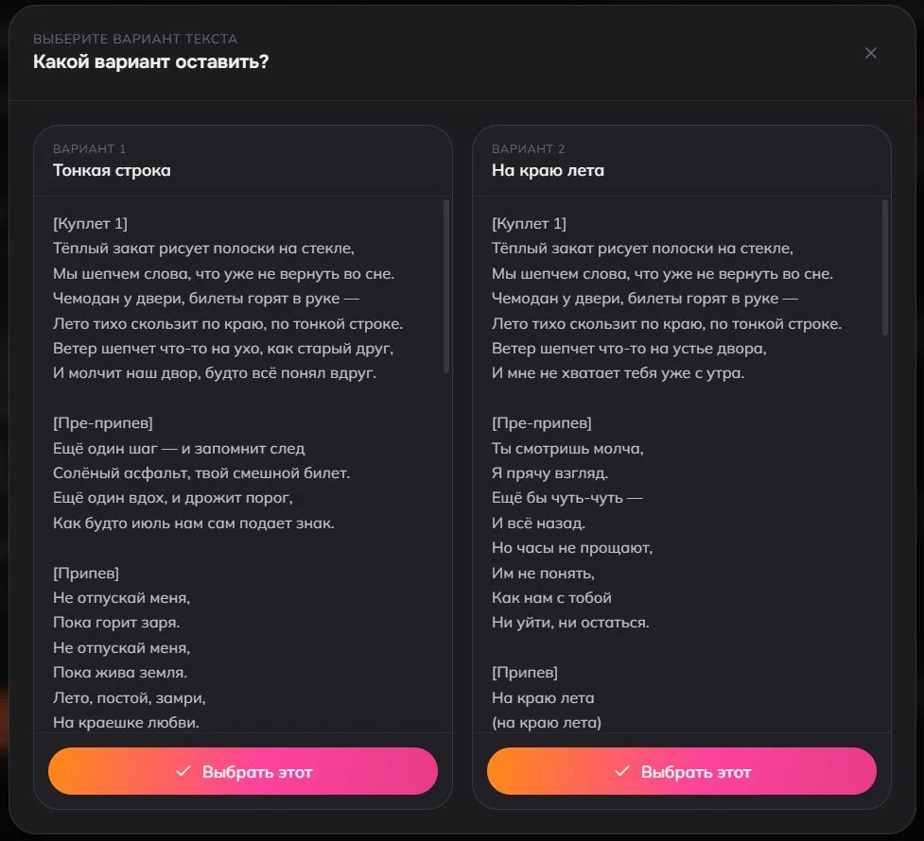Click the line starting "Как будто июль"
Image resolution: width=924 pixels, height=841 pixels.
coord(193,523)
